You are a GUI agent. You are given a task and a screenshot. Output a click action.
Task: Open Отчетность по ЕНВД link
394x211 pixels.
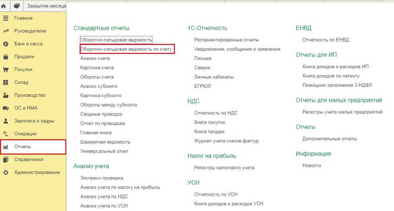point(326,40)
